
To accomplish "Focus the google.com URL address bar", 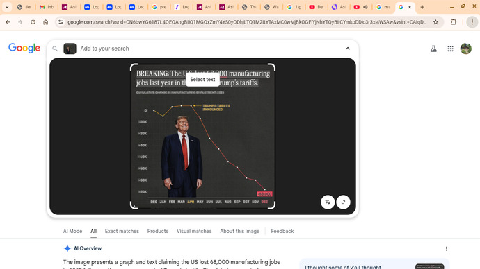I will point(247,22).
